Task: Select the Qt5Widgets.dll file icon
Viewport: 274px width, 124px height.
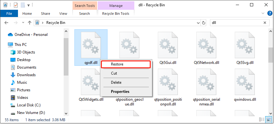Action: click(91, 82)
